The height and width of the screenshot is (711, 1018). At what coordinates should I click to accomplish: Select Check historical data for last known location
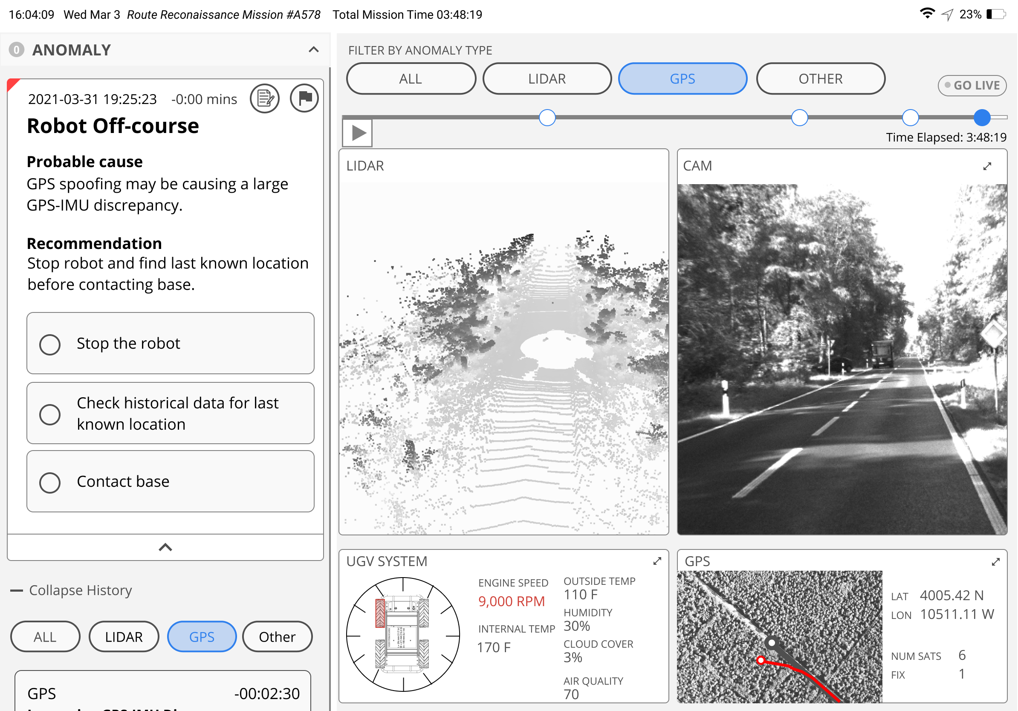click(x=170, y=413)
